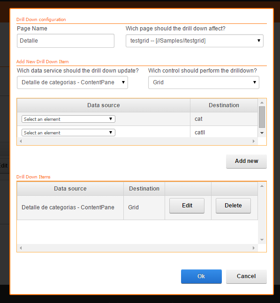This screenshot has height=303, width=280.
Task: Open the testgrid page dropdown
Action: click(x=195, y=41)
